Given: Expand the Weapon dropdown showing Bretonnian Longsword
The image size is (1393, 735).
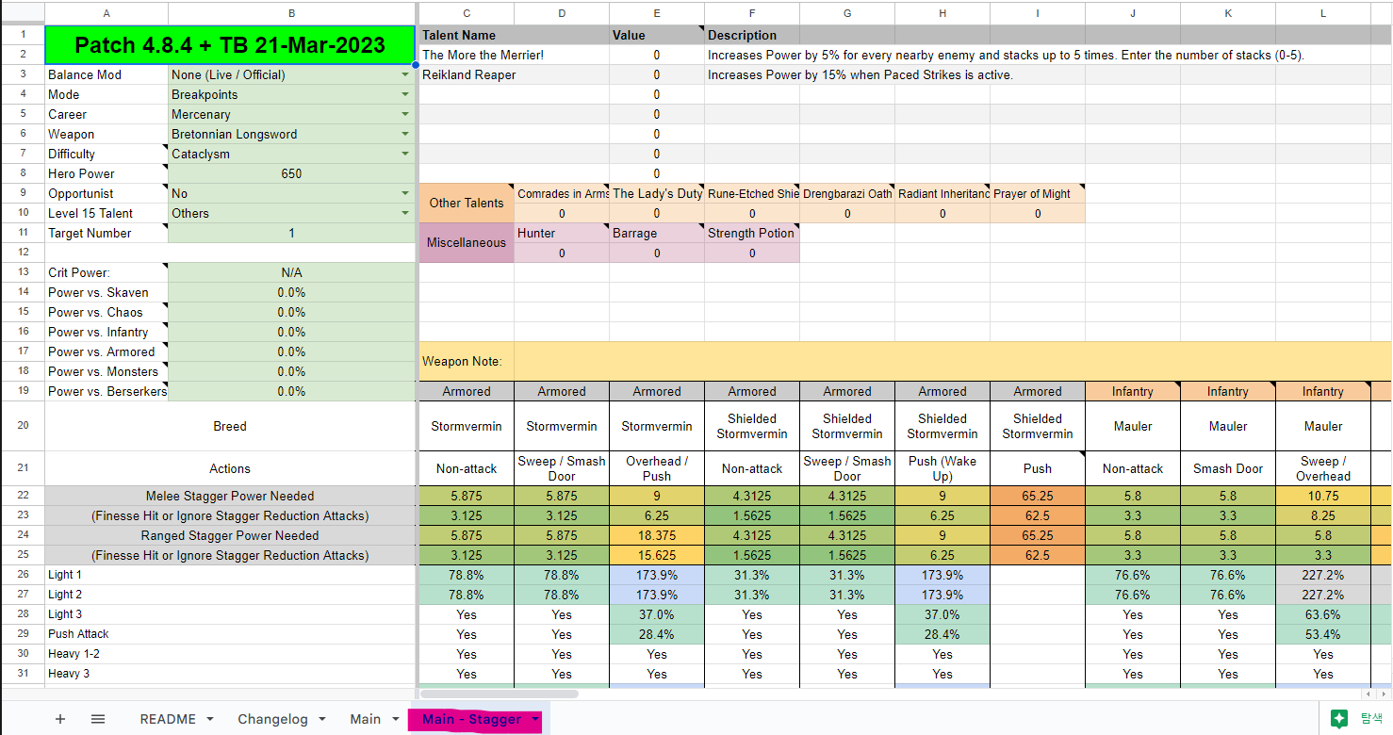Looking at the screenshot, I should (x=405, y=134).
